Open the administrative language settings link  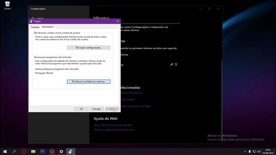pyautogui.click(x=131, y=93)
